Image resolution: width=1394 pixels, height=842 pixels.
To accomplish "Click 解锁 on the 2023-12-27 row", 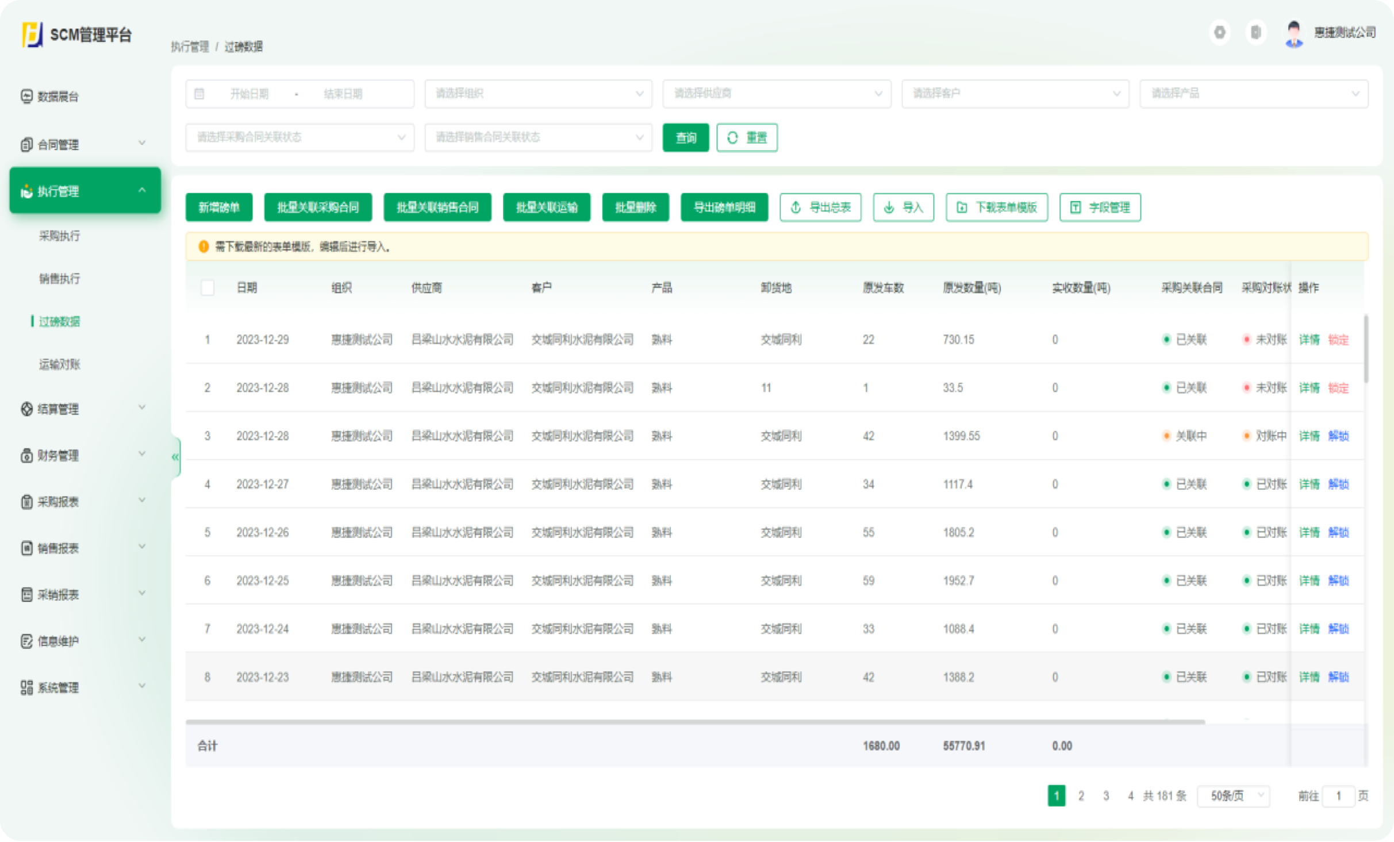I will [x=1338, y=485].
